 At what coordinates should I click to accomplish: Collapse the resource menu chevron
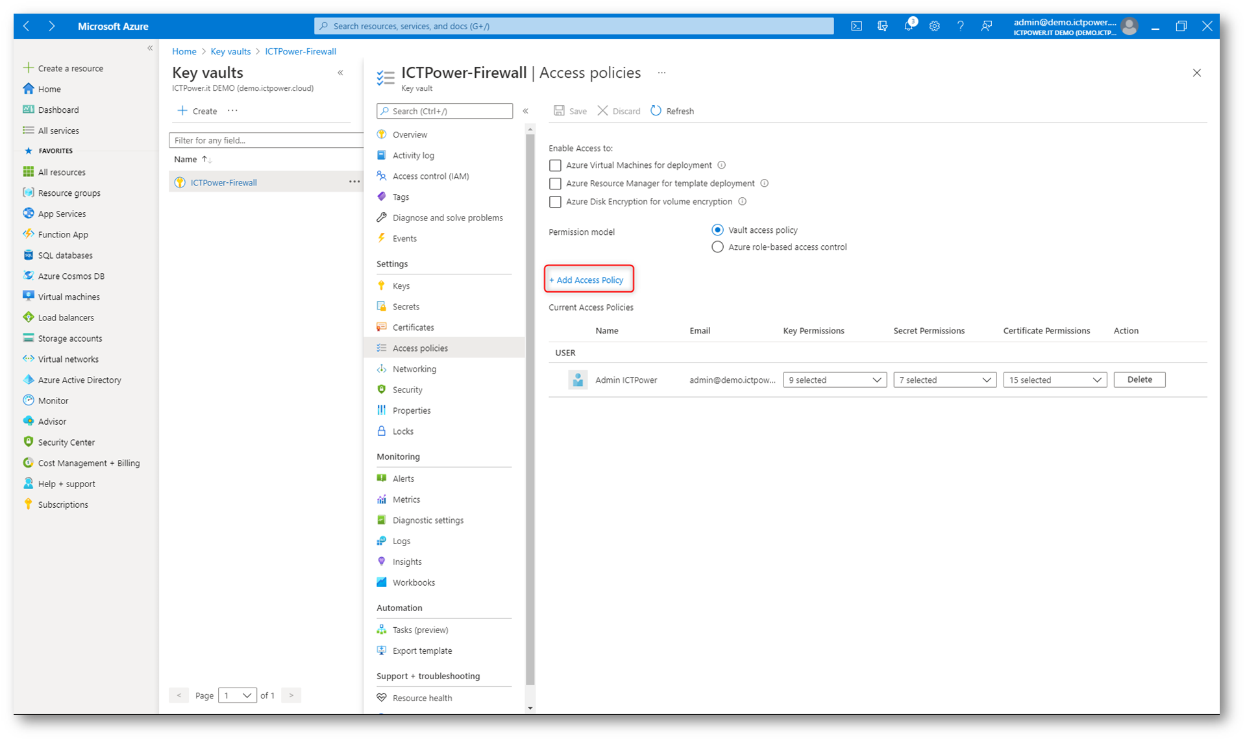pyautogui.click(x=526, y=111)
